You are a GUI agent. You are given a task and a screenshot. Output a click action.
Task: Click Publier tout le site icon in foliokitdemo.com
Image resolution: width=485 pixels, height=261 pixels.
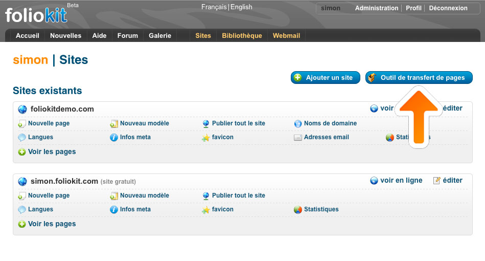[205, 123]
